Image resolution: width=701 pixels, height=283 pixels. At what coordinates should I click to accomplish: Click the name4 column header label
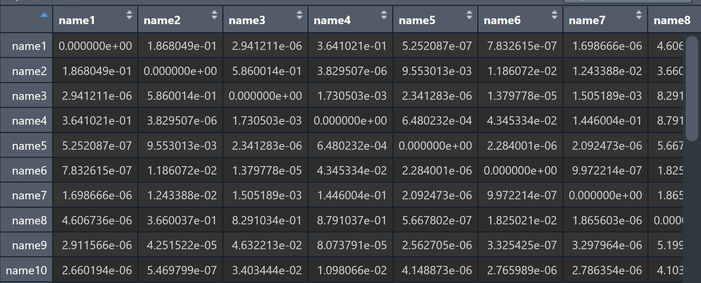(332, 20)
